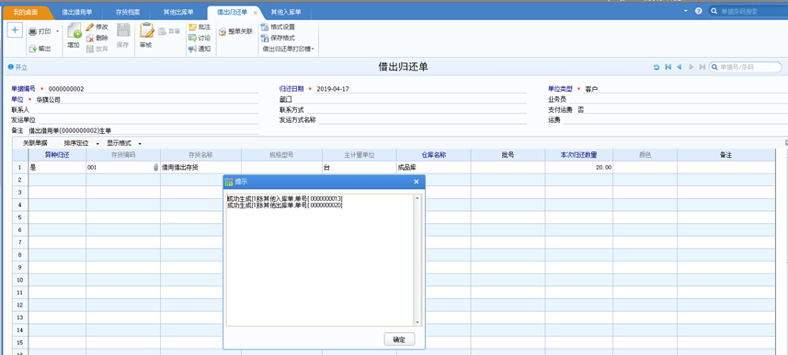Click the 开立 status indicator
Screen dimensions: 788x355
click(17, 67)
